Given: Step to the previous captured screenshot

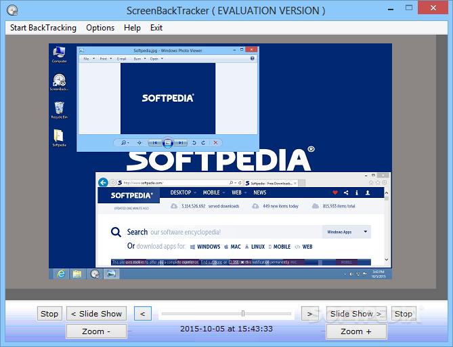Looking at the screenshot, I should [x=143, y=314].
